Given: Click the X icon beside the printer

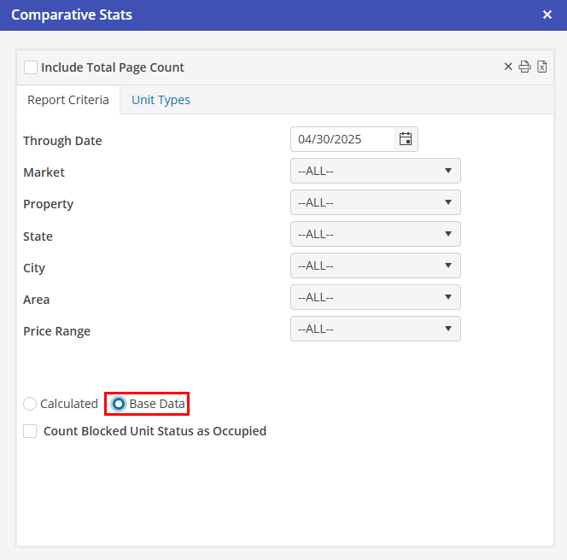Looking at the screenshot, I should 508,67.
